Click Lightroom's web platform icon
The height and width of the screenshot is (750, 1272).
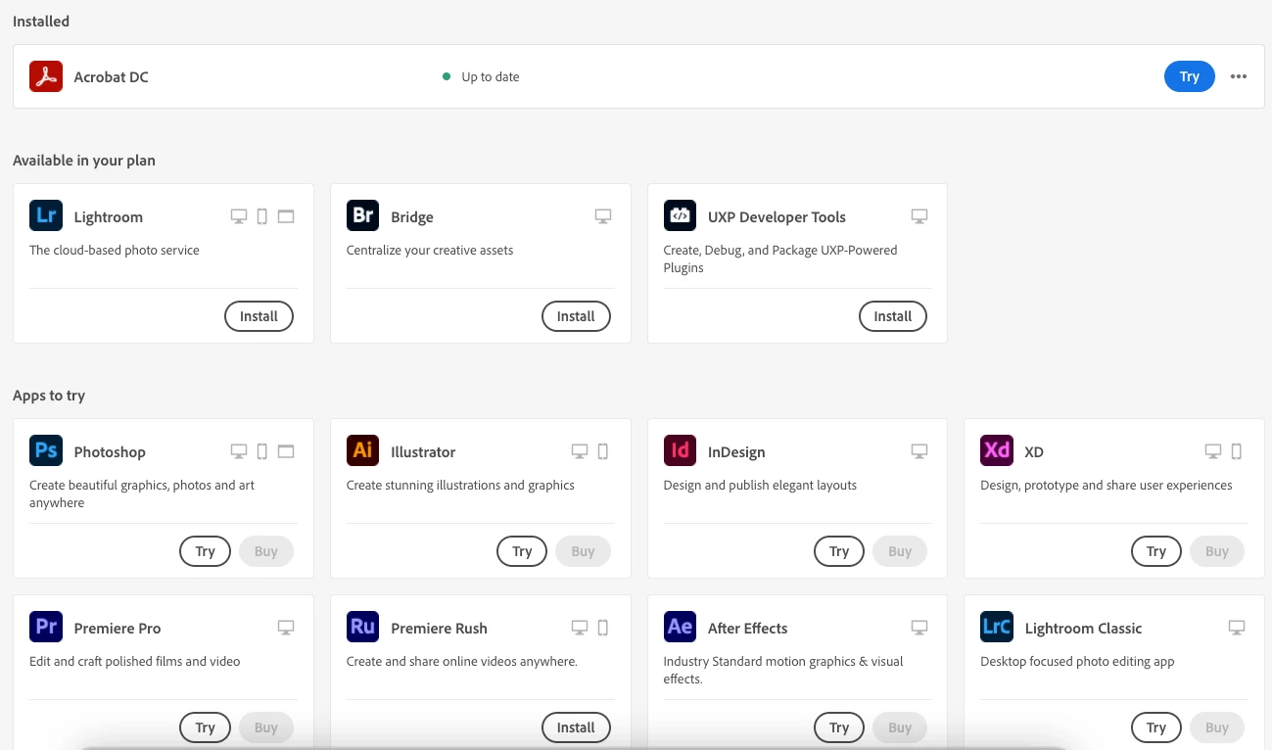click(286, 216)
